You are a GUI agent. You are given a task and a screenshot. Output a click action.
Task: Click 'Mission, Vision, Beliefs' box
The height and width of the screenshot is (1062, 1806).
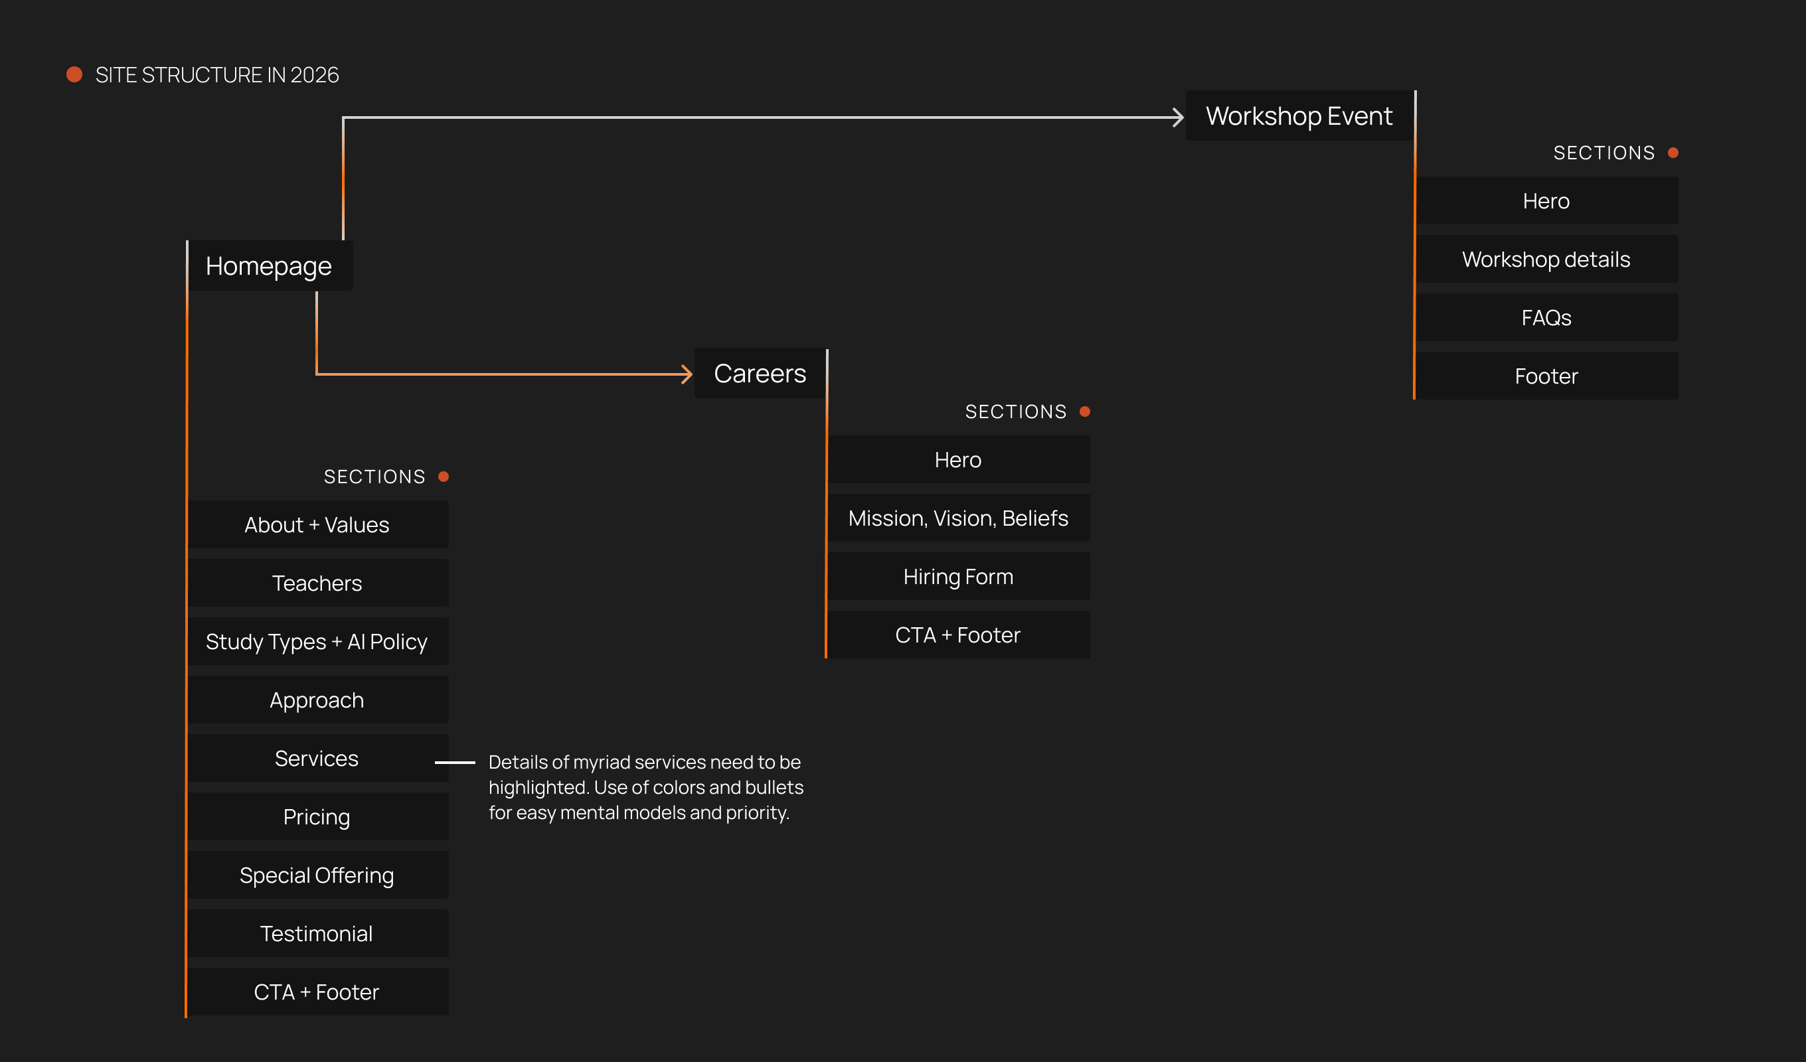pyautogui.click(x=958, y=518)
